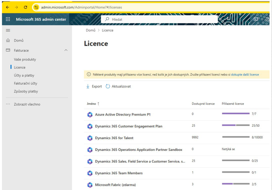The image size is (272, 190).
Task: Follow the dokupte další licence link
Action: [245, 75]
